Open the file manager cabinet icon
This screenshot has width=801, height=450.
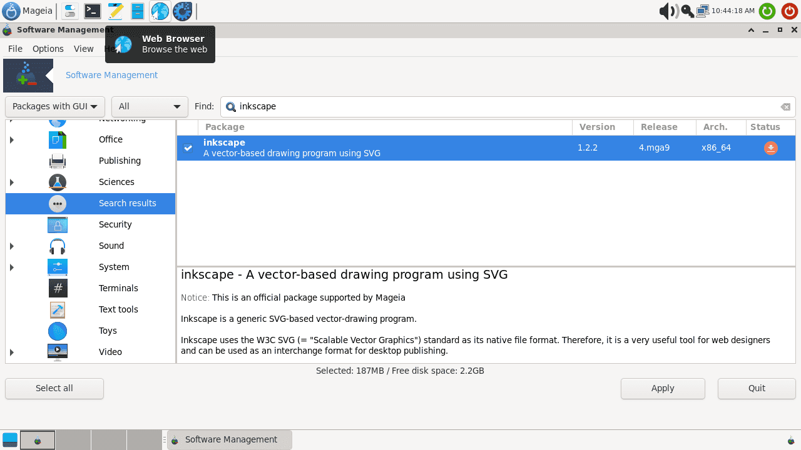tap(138, 11)
